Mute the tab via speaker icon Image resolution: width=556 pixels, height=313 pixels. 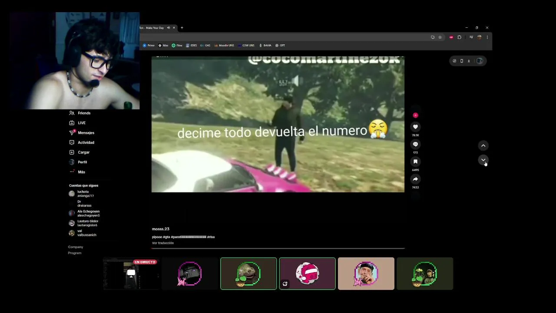pos(169,28)
